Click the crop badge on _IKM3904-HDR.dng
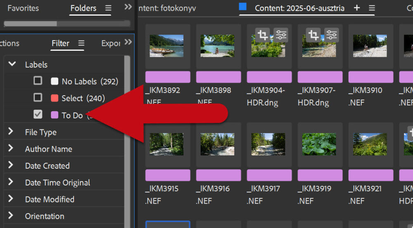 tap(262, 35)
